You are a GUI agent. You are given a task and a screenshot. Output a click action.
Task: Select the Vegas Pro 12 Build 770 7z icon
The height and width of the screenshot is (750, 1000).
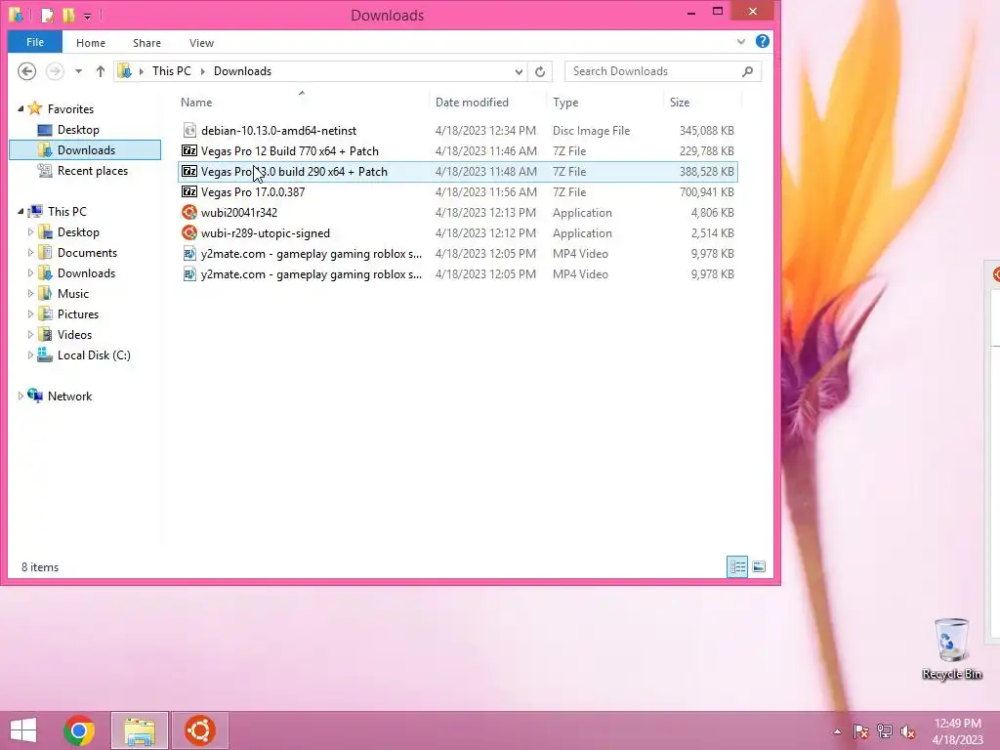tap(189, 150)
